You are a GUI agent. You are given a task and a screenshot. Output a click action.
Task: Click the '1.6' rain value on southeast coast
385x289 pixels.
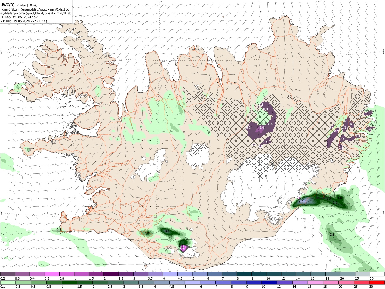coord(340,198)
